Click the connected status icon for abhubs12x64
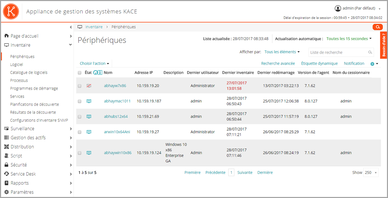 89,117
